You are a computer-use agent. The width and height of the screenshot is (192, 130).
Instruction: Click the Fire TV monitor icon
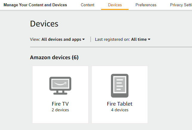click(60, 86)
